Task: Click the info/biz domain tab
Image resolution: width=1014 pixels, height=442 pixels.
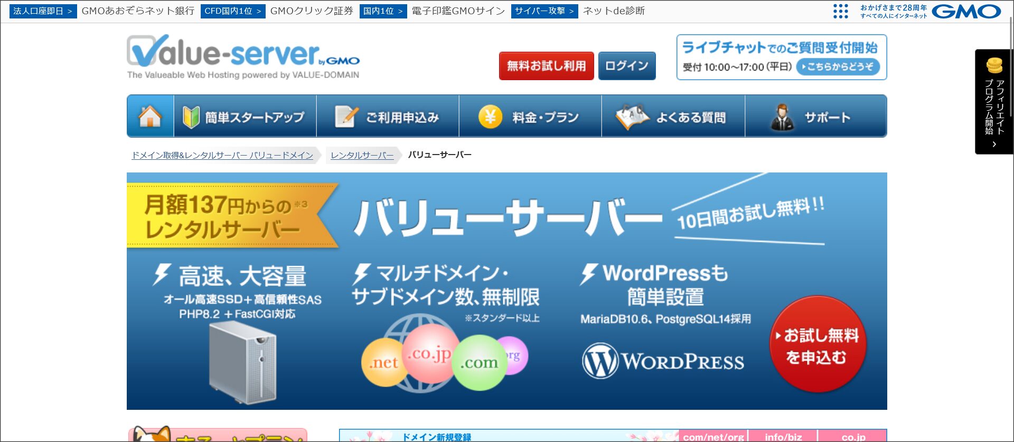Action: [783, 437]
